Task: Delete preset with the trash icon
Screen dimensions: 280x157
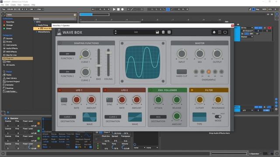Action: (163, 32)
